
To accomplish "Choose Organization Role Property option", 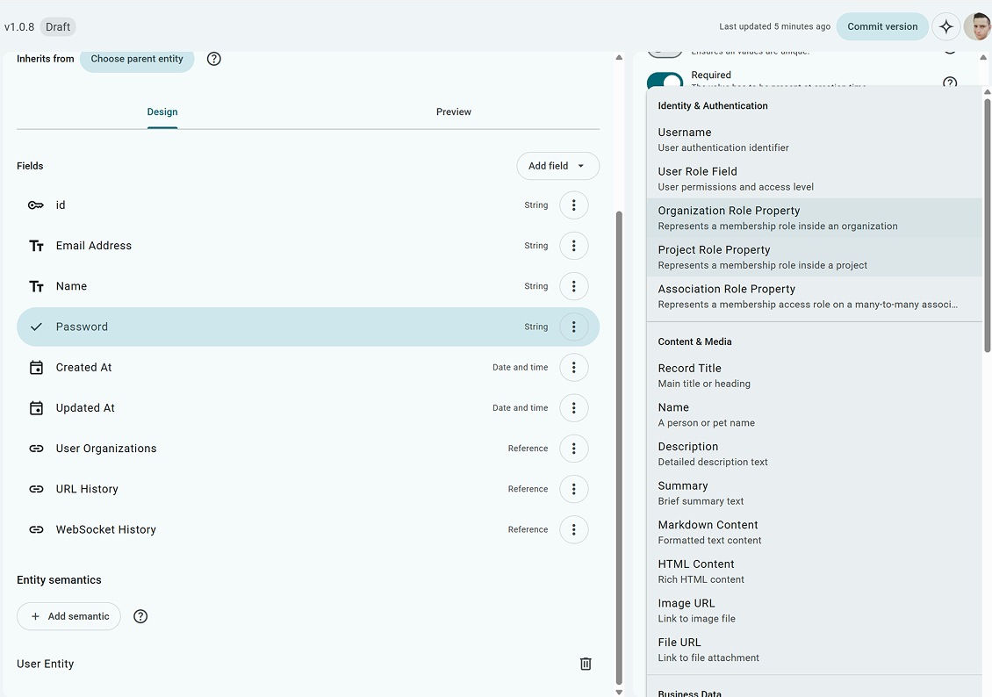I will pyautogui.click(x=814, y=219).
